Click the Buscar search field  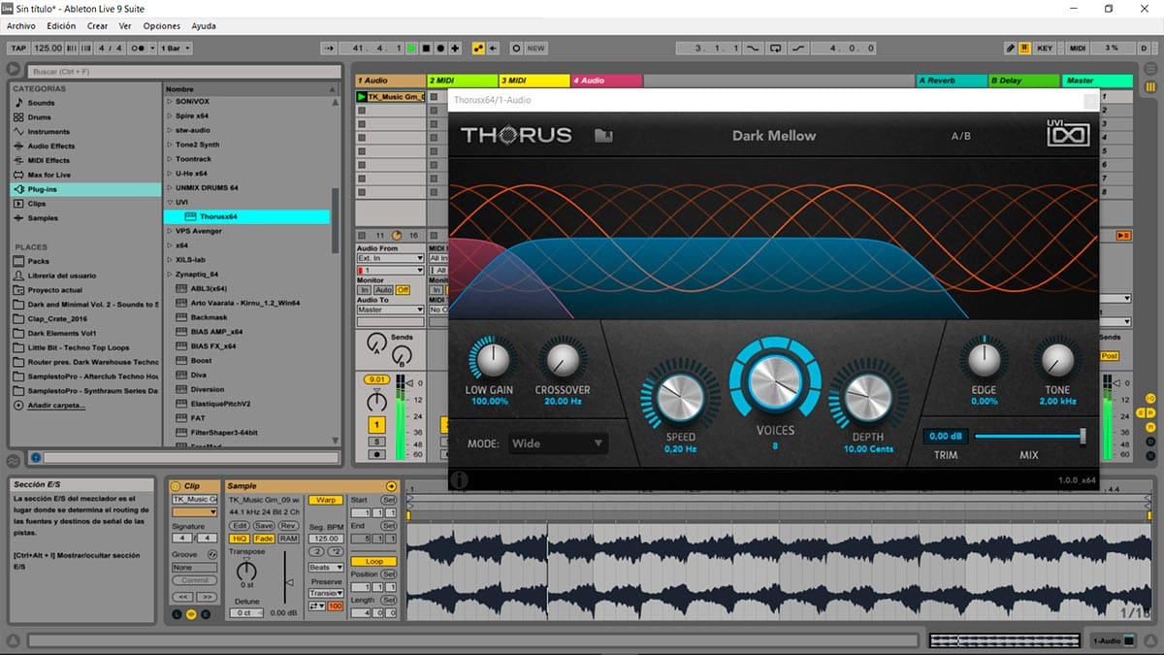tap(184, 71)
